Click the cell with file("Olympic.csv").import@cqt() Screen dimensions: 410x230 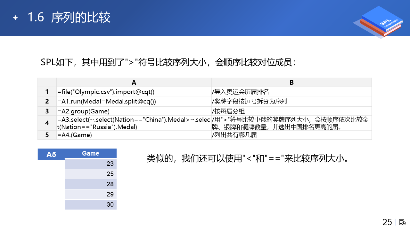tap(134, 92)
